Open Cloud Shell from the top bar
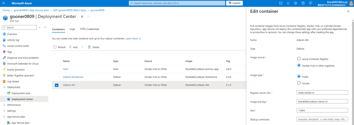The height and width of the screenshot is (125, 354). [x=281, y=3]
